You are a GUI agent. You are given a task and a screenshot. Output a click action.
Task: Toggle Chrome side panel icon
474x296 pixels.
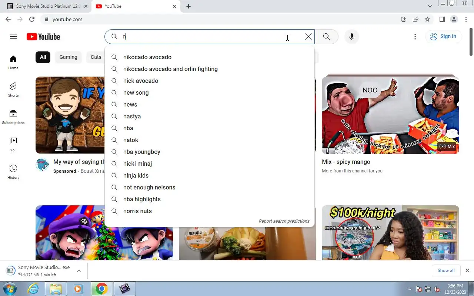pos(442,19)
